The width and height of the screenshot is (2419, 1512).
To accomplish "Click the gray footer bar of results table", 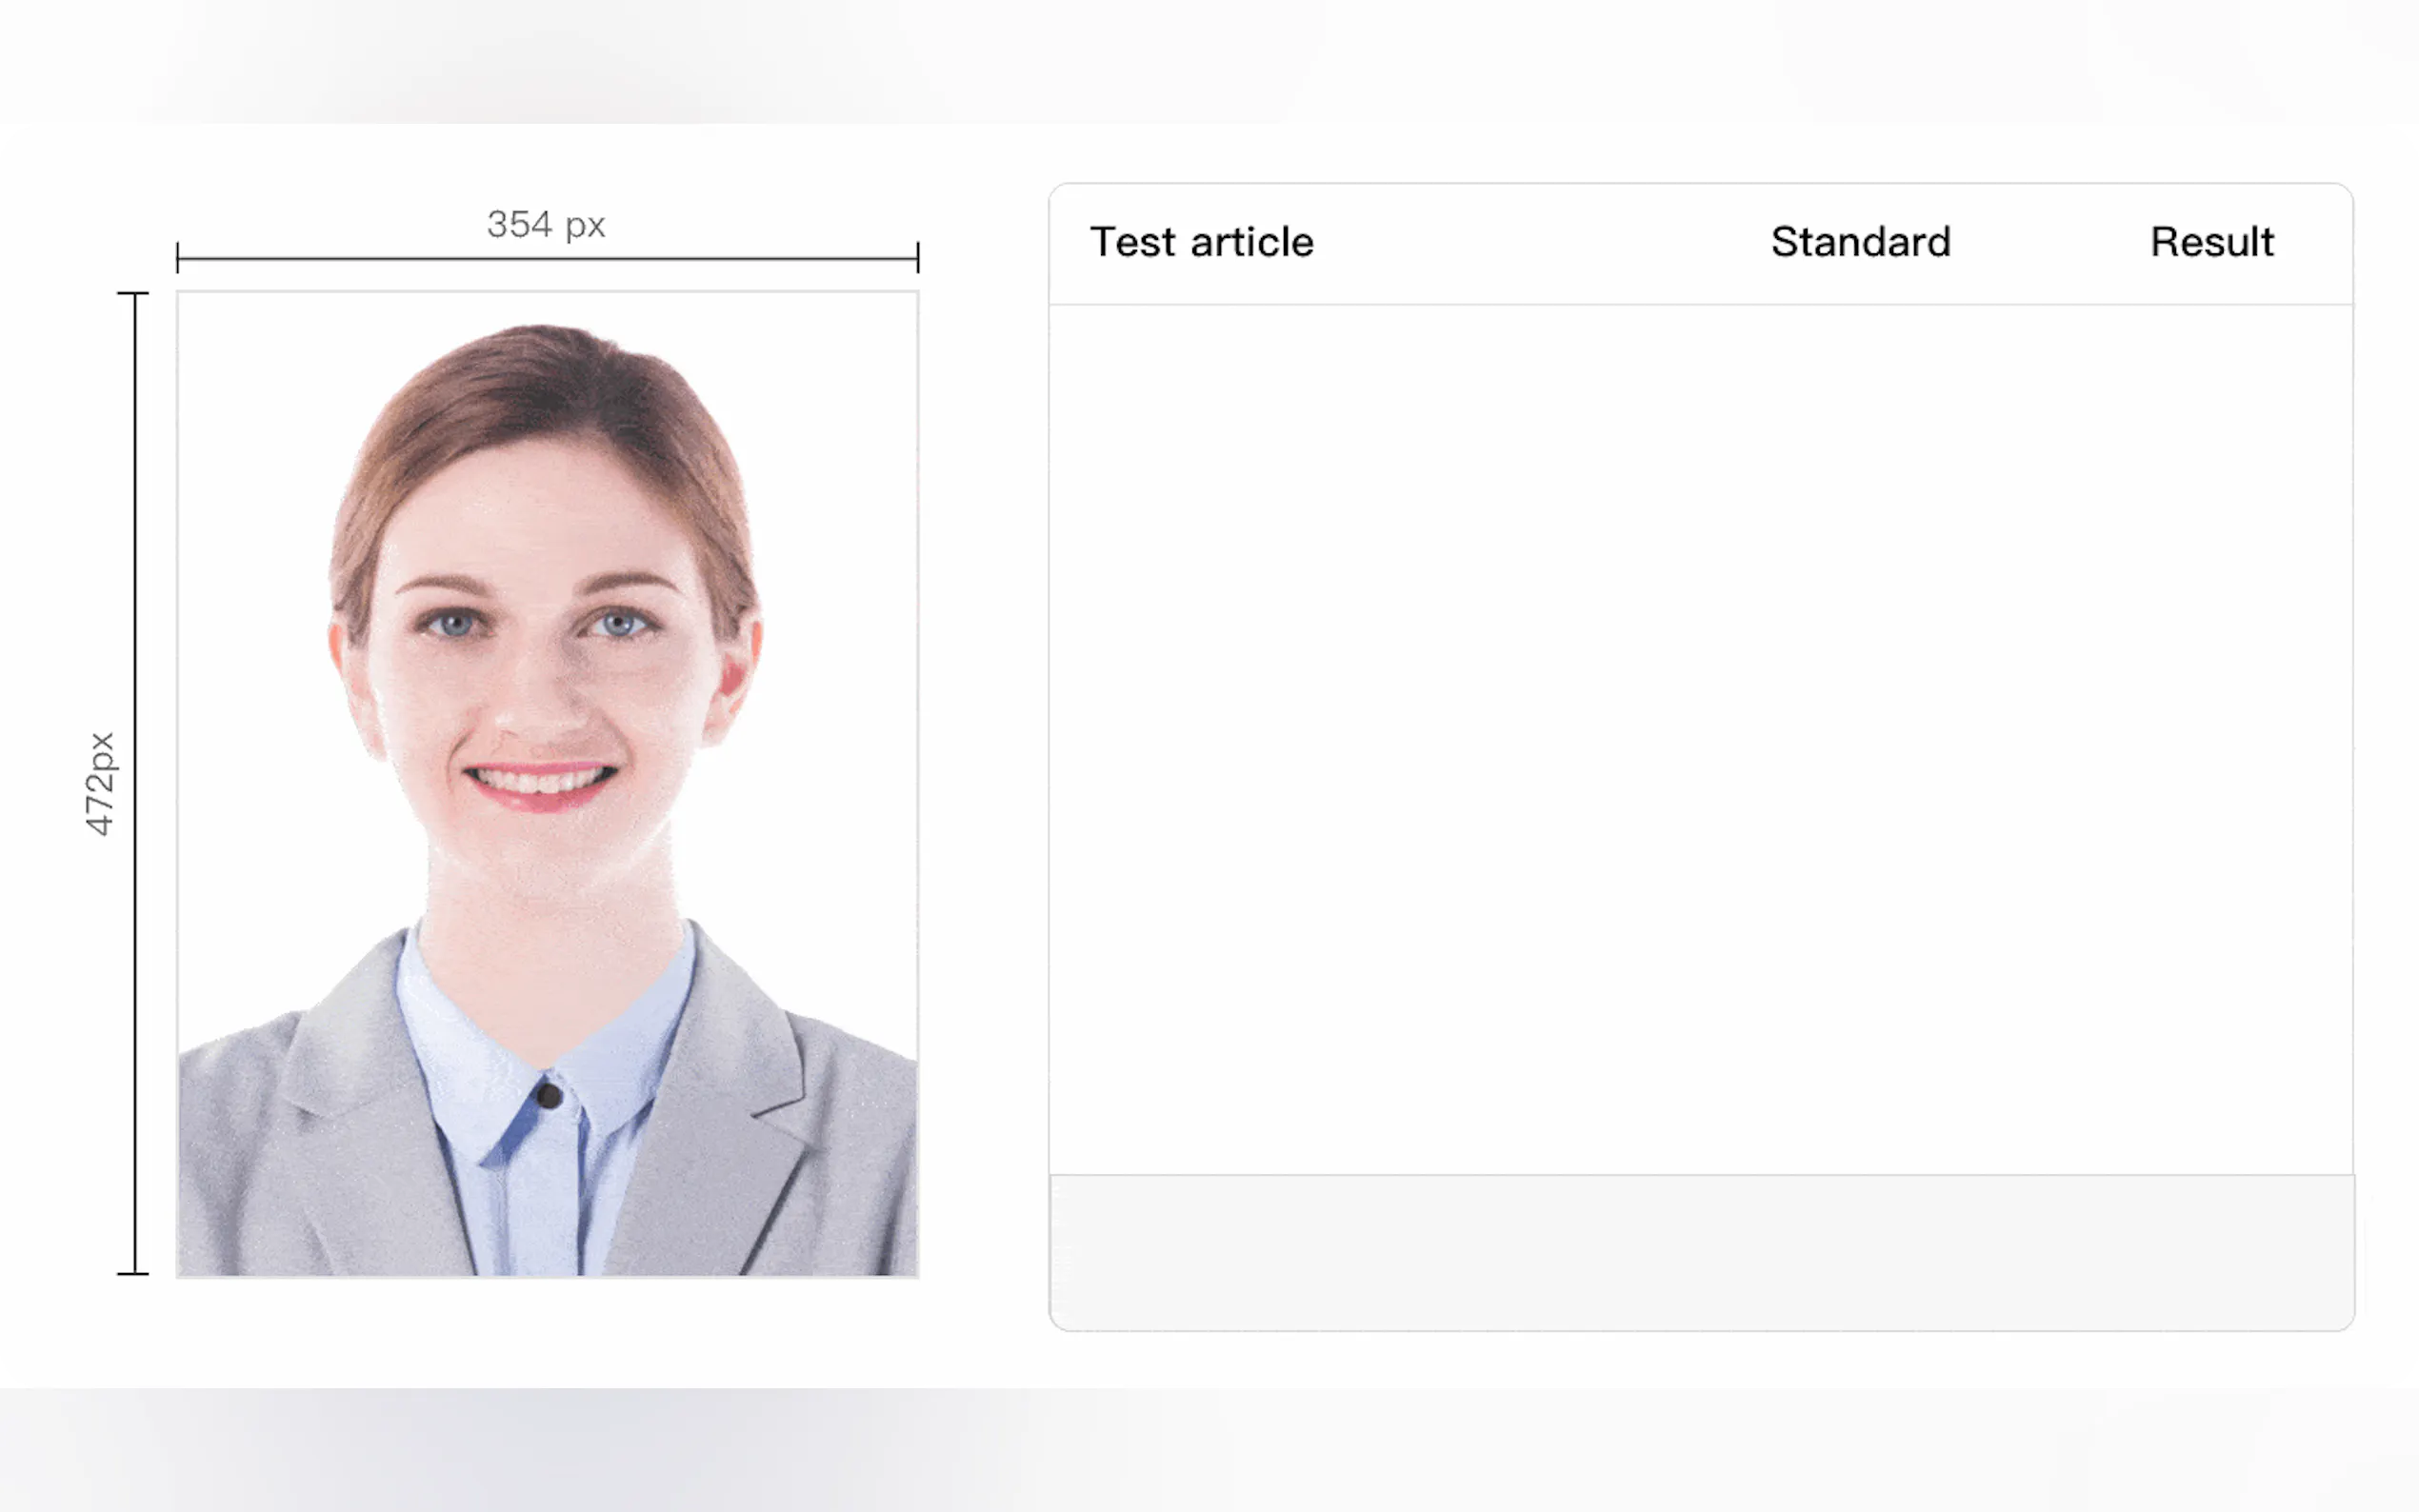I will (1700, 1250).
